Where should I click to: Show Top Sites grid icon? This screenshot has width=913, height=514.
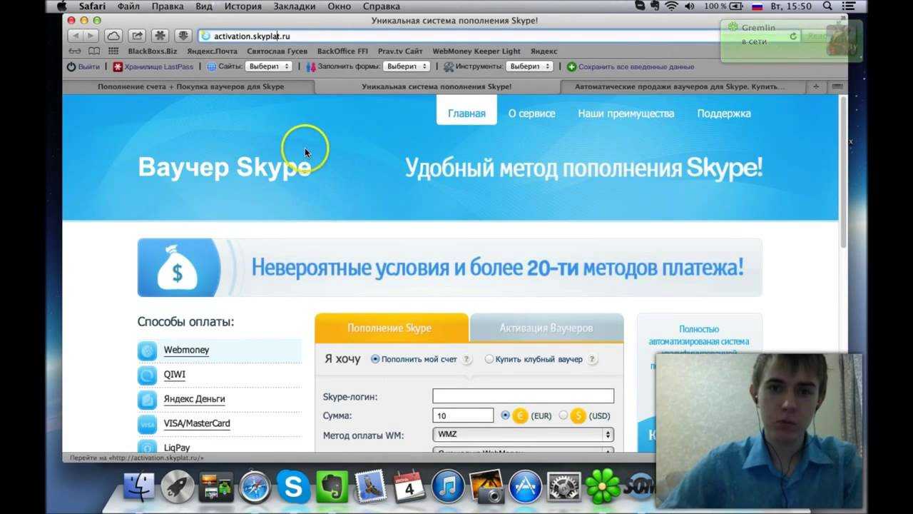[113, 51]
